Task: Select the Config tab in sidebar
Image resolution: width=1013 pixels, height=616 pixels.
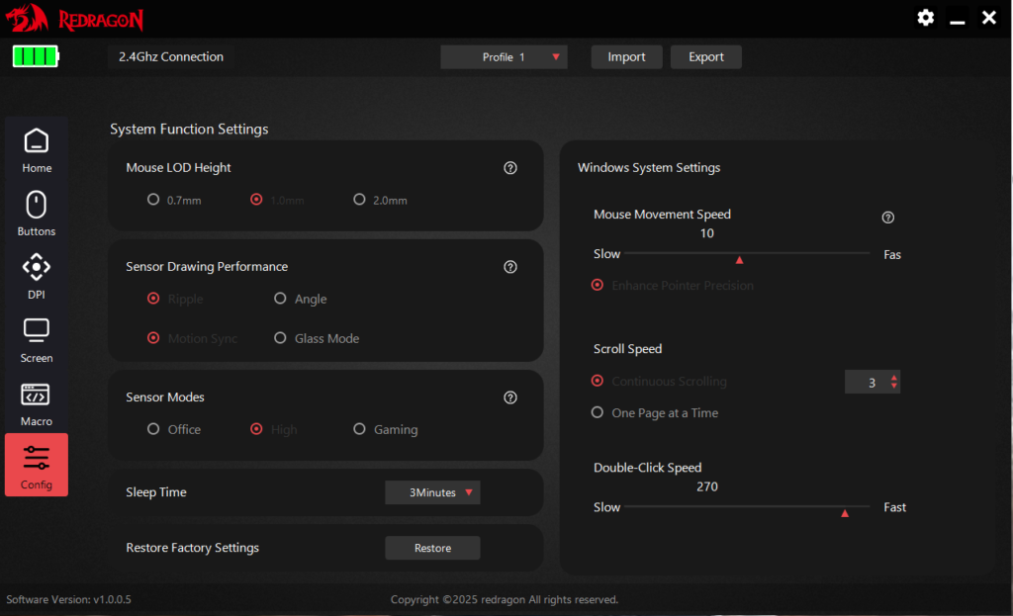Action: [x=37, y=464]
